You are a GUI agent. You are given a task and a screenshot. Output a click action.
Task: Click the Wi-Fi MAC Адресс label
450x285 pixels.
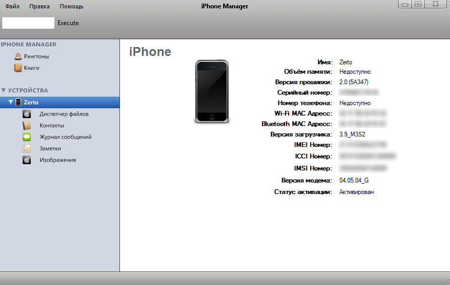point(303,113)
